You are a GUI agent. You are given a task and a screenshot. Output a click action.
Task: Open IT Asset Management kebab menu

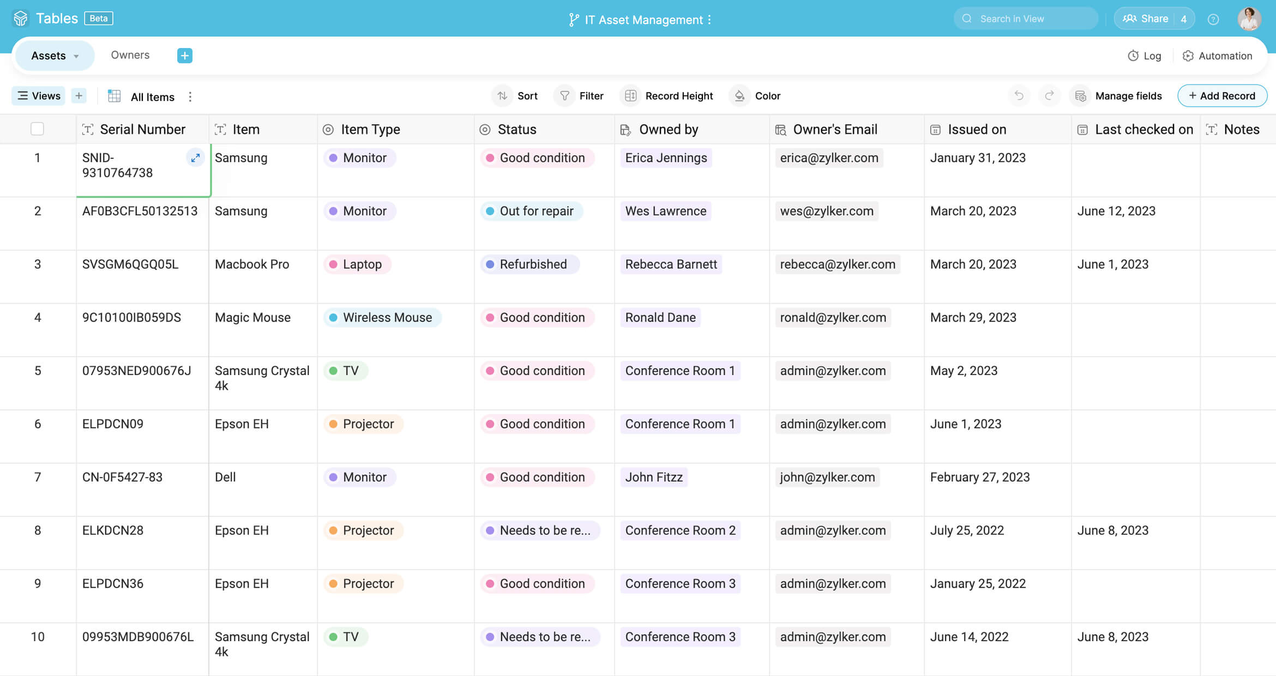(709, 20)
